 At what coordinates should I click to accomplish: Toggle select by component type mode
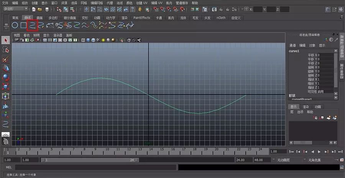click(x=72, y=9)
